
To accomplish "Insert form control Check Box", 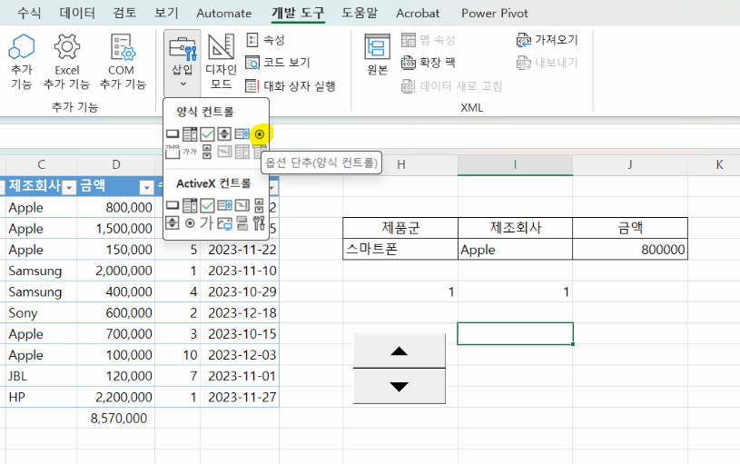I will click(207, 134).
